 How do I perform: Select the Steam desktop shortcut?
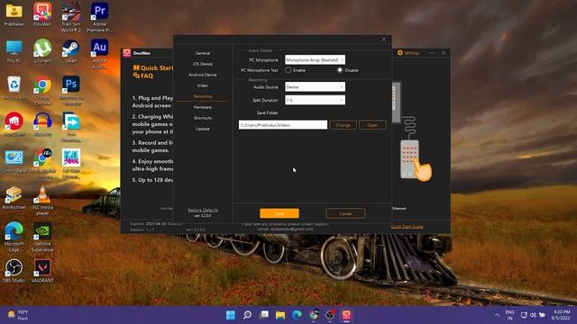click(x=70, y=51)
